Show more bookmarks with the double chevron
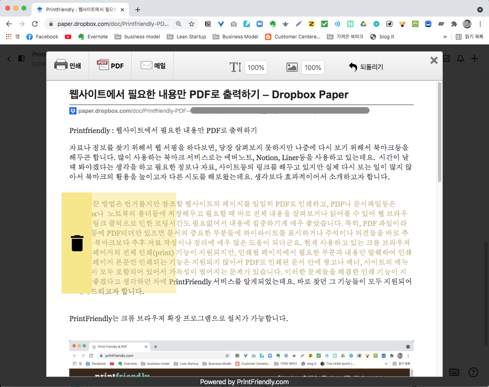The width and height of the screenshot is (489, 387). [x=445, y=36]
